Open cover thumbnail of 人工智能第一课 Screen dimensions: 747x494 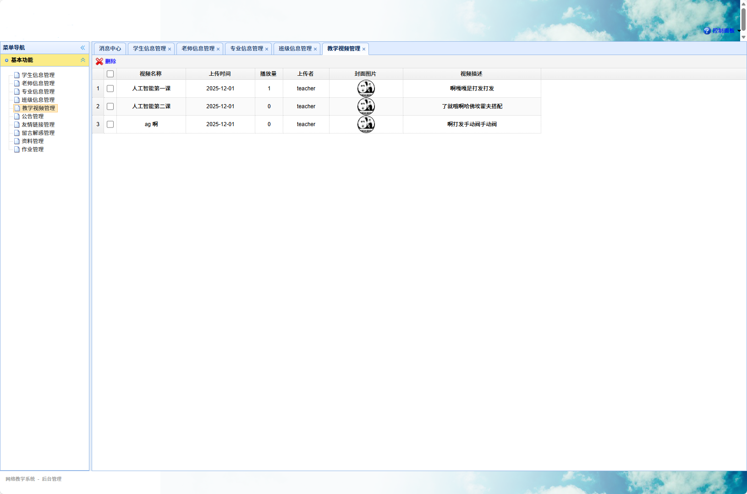pyautogui.click(x=366, y=89)
